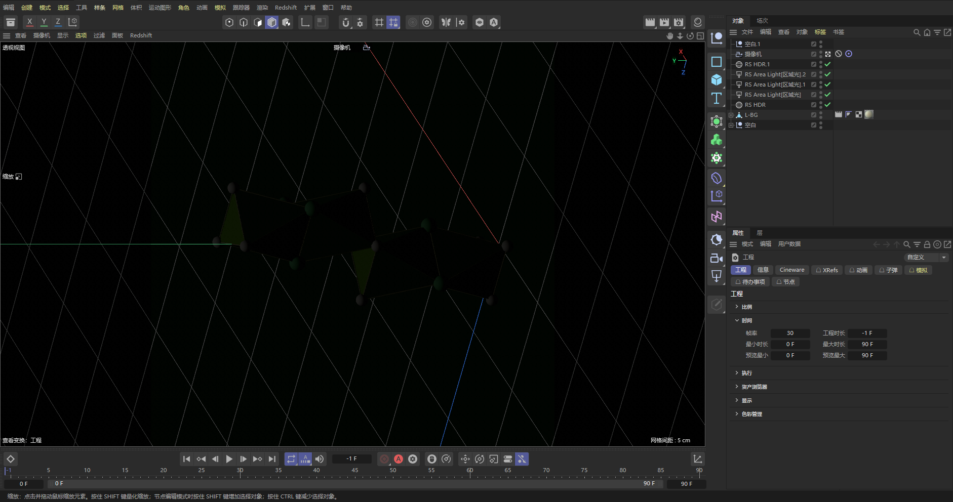This screenshot has width=953, height=502.
Task: Click the Autokeying red A icon
Action: coord(399,459)
